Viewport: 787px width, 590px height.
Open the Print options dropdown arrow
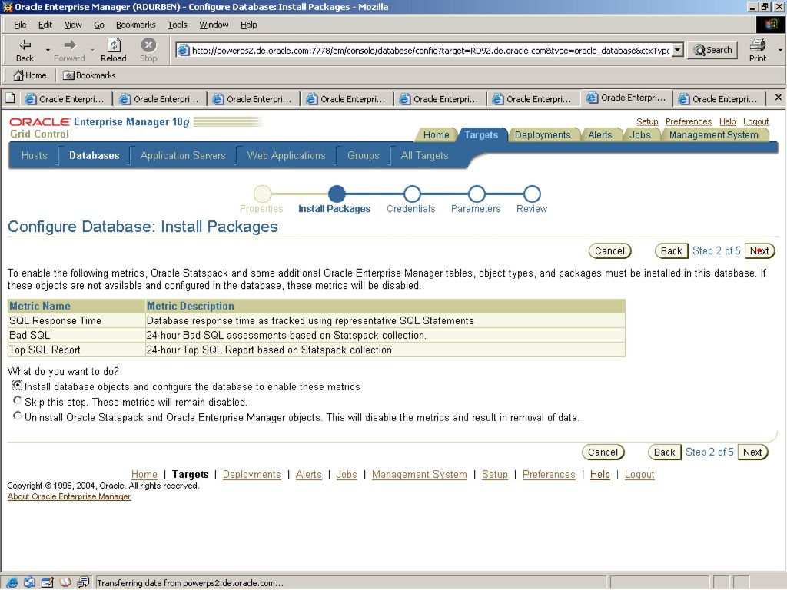pos(780,50)
